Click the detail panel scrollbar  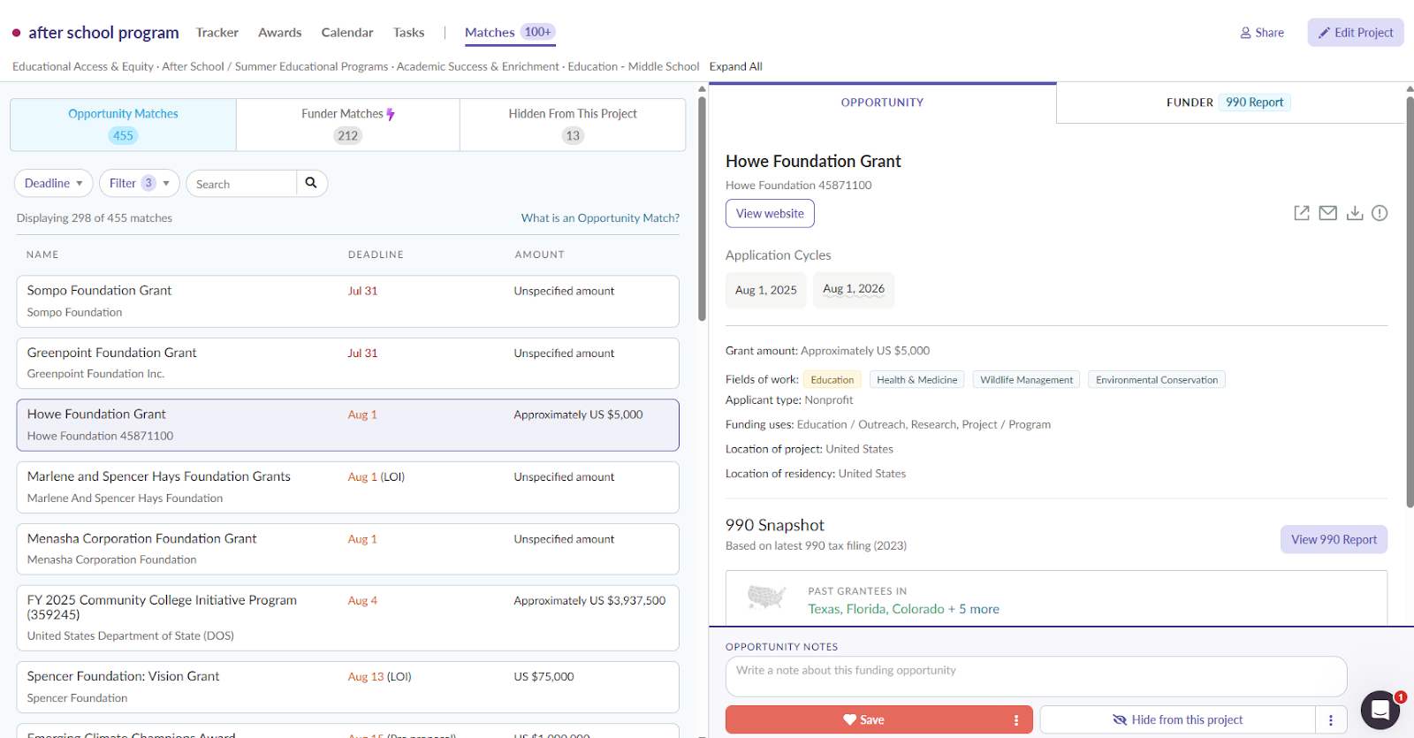(1410, 301)
